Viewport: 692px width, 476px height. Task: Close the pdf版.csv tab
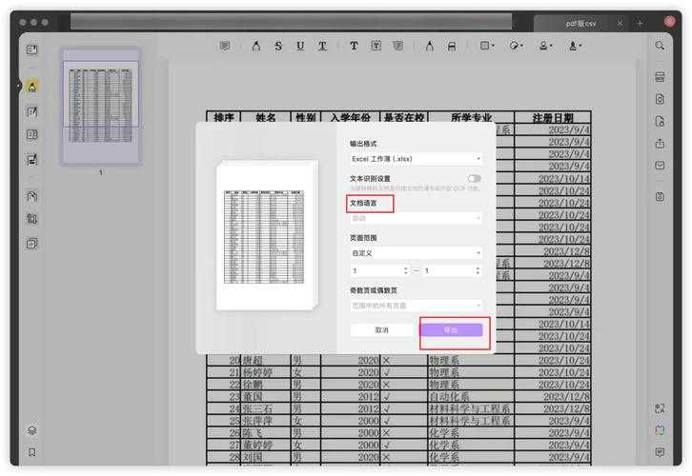tap(621, 24)
